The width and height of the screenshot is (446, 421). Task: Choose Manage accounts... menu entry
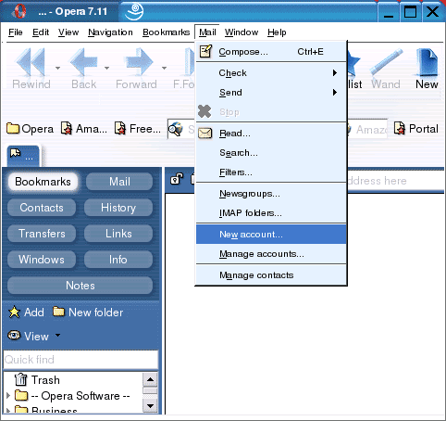(271, 254)
